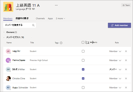Uncheck the mute box for Christie Cline
This screenshot has width=133, height=92.
[x=83, y=78]
